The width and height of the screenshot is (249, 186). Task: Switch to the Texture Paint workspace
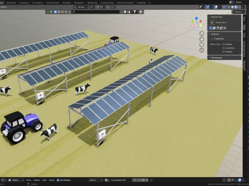pyautogui.click(x=52, y=3)
